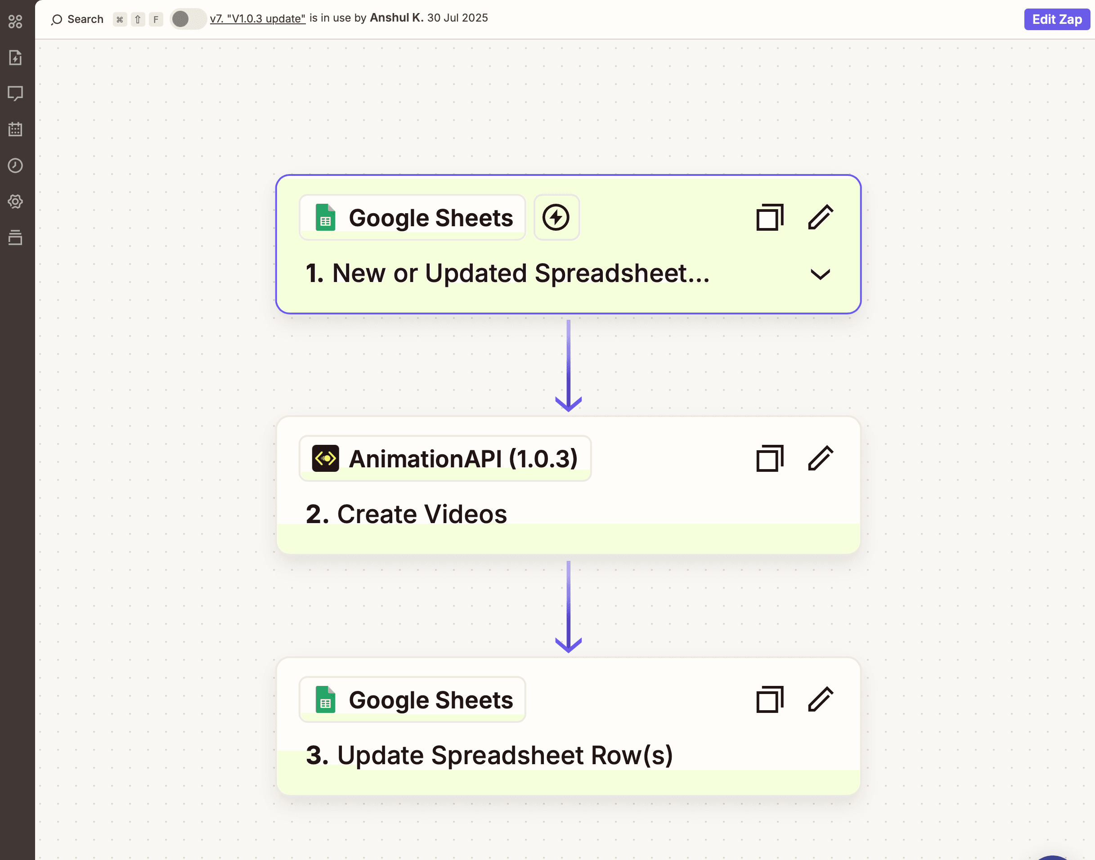1095x860 pixels.
Task: Click the archive tray icon at sidebar bottom
Action: click(16, 238)
